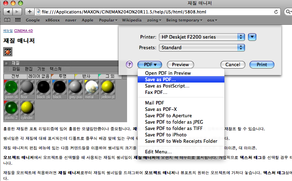
Task: Choose Save PDF to folder as TIFF
Action: click(181, 129)
